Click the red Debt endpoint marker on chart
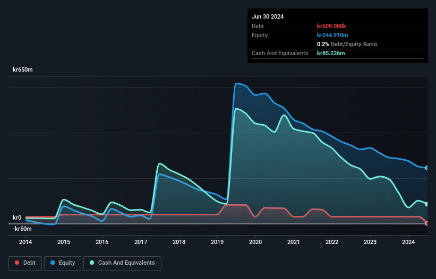The width and height of the screenshot is (436, 279). (426, 223)
